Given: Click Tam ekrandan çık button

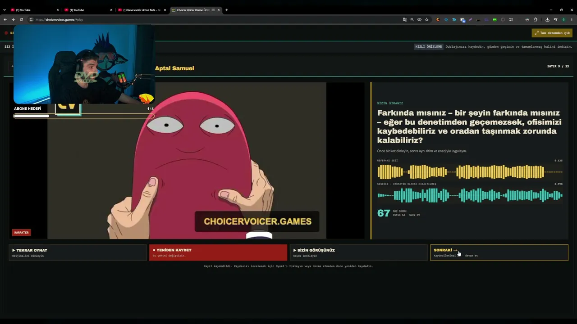Looking at the screenshot, I should coord(552,33).
